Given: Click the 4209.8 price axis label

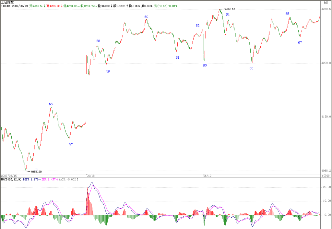Looking at the screenshot, I should pyautogui.click(x=326, y=63).
